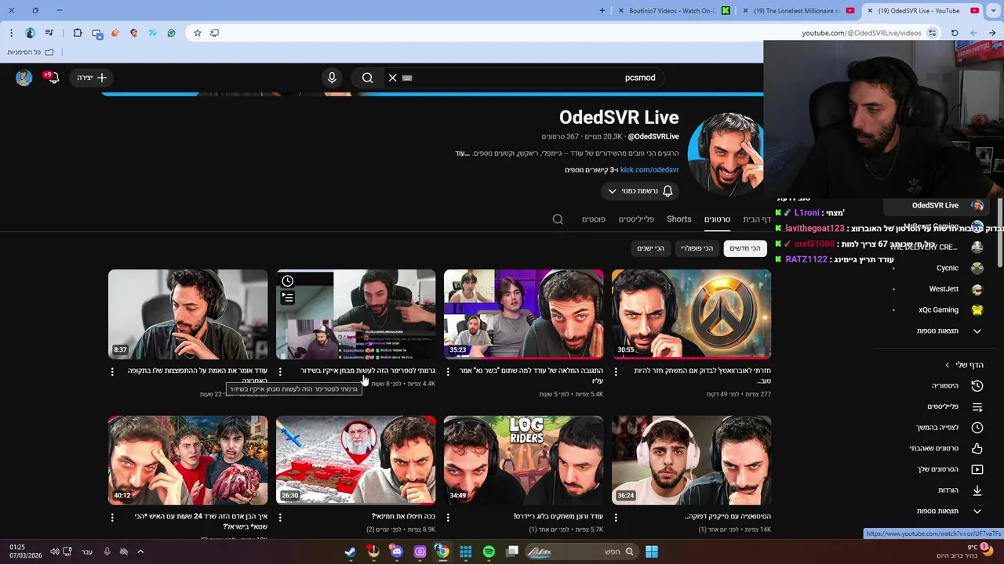Image resolution: width=1004 pixels, height=564 pixels.
Task: Select הכי ישנים sort chip
Action: (x=650, y=248)
